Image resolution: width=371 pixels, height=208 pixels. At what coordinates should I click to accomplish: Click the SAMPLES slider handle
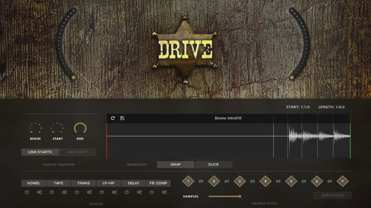[x=240, y=196]
